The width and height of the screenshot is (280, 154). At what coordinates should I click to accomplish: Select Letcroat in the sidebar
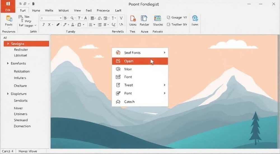(x=20, y=55)
